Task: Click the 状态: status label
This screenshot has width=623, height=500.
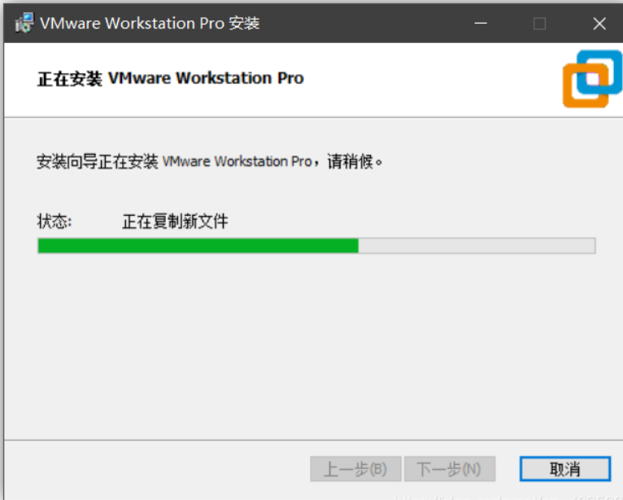Action: tap(54, 221)
